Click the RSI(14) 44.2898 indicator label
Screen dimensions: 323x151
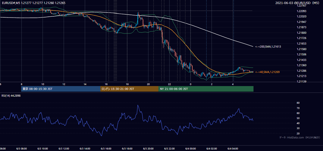pyautogui.click(x=11, y=96)
